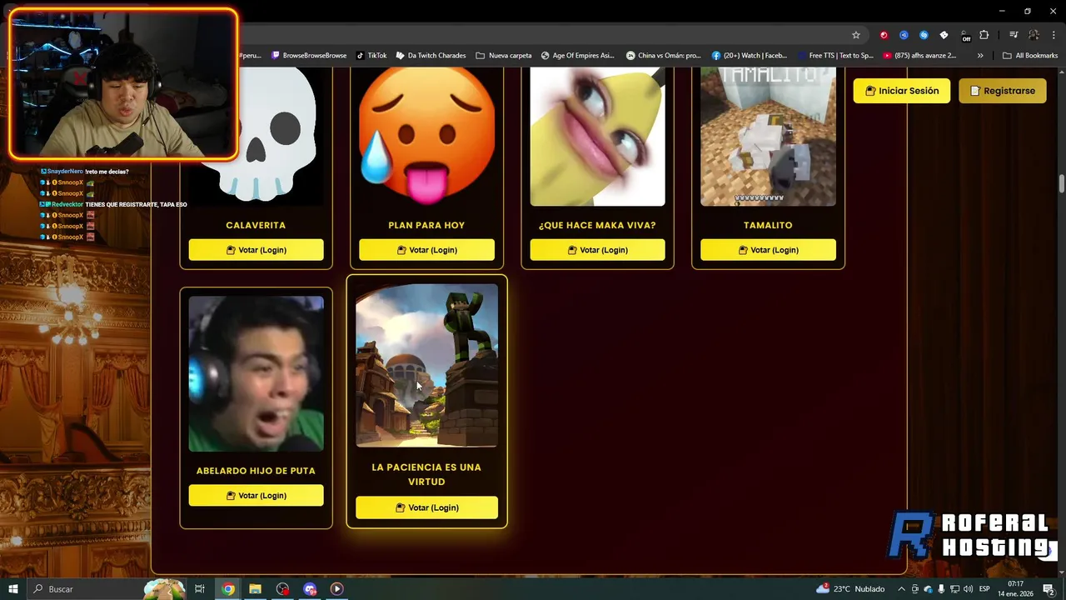Image resolution: width=1066 pixels, height=600 pixels.
Task: Click the Iniciar Sesión button
Action: [x=902, y=91]
